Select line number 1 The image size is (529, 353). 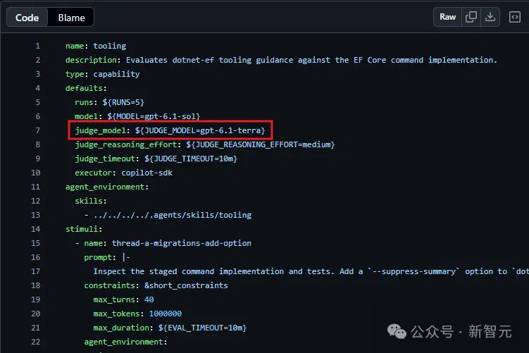coord(38,46)
